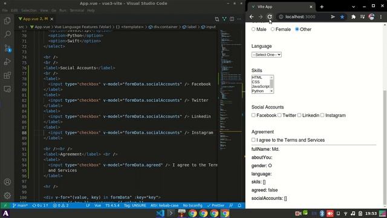Click the Volar icon in the editor toolbar

tap(224, 19)
